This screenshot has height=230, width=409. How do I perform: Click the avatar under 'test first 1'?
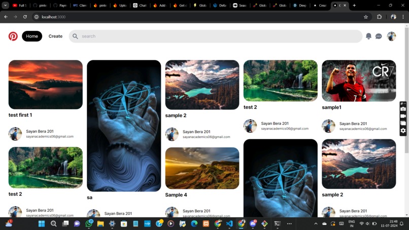[15, 134]
